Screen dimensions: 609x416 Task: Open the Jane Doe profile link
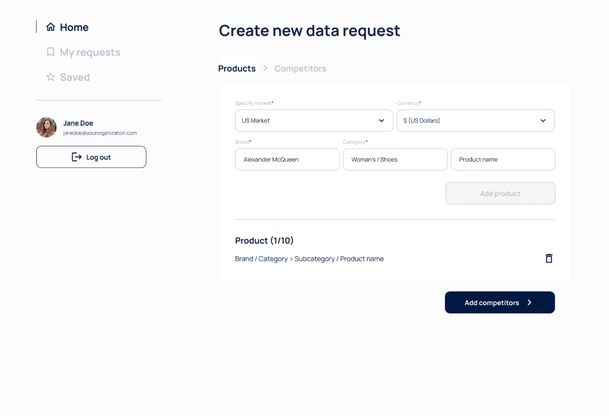[x=78, y=123]
